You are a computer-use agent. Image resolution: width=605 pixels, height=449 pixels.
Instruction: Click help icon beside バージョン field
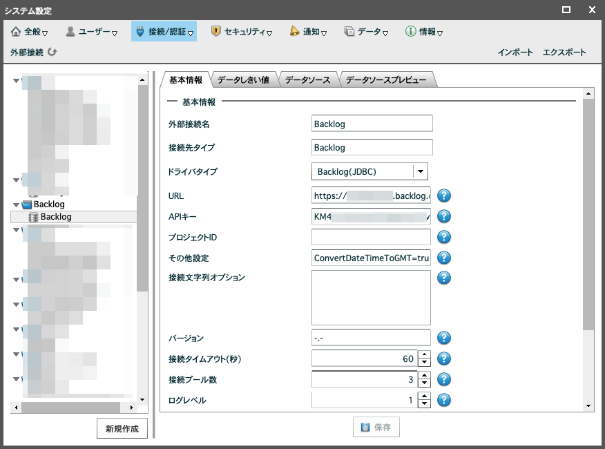pyautogui.click(x=444, y=338)
